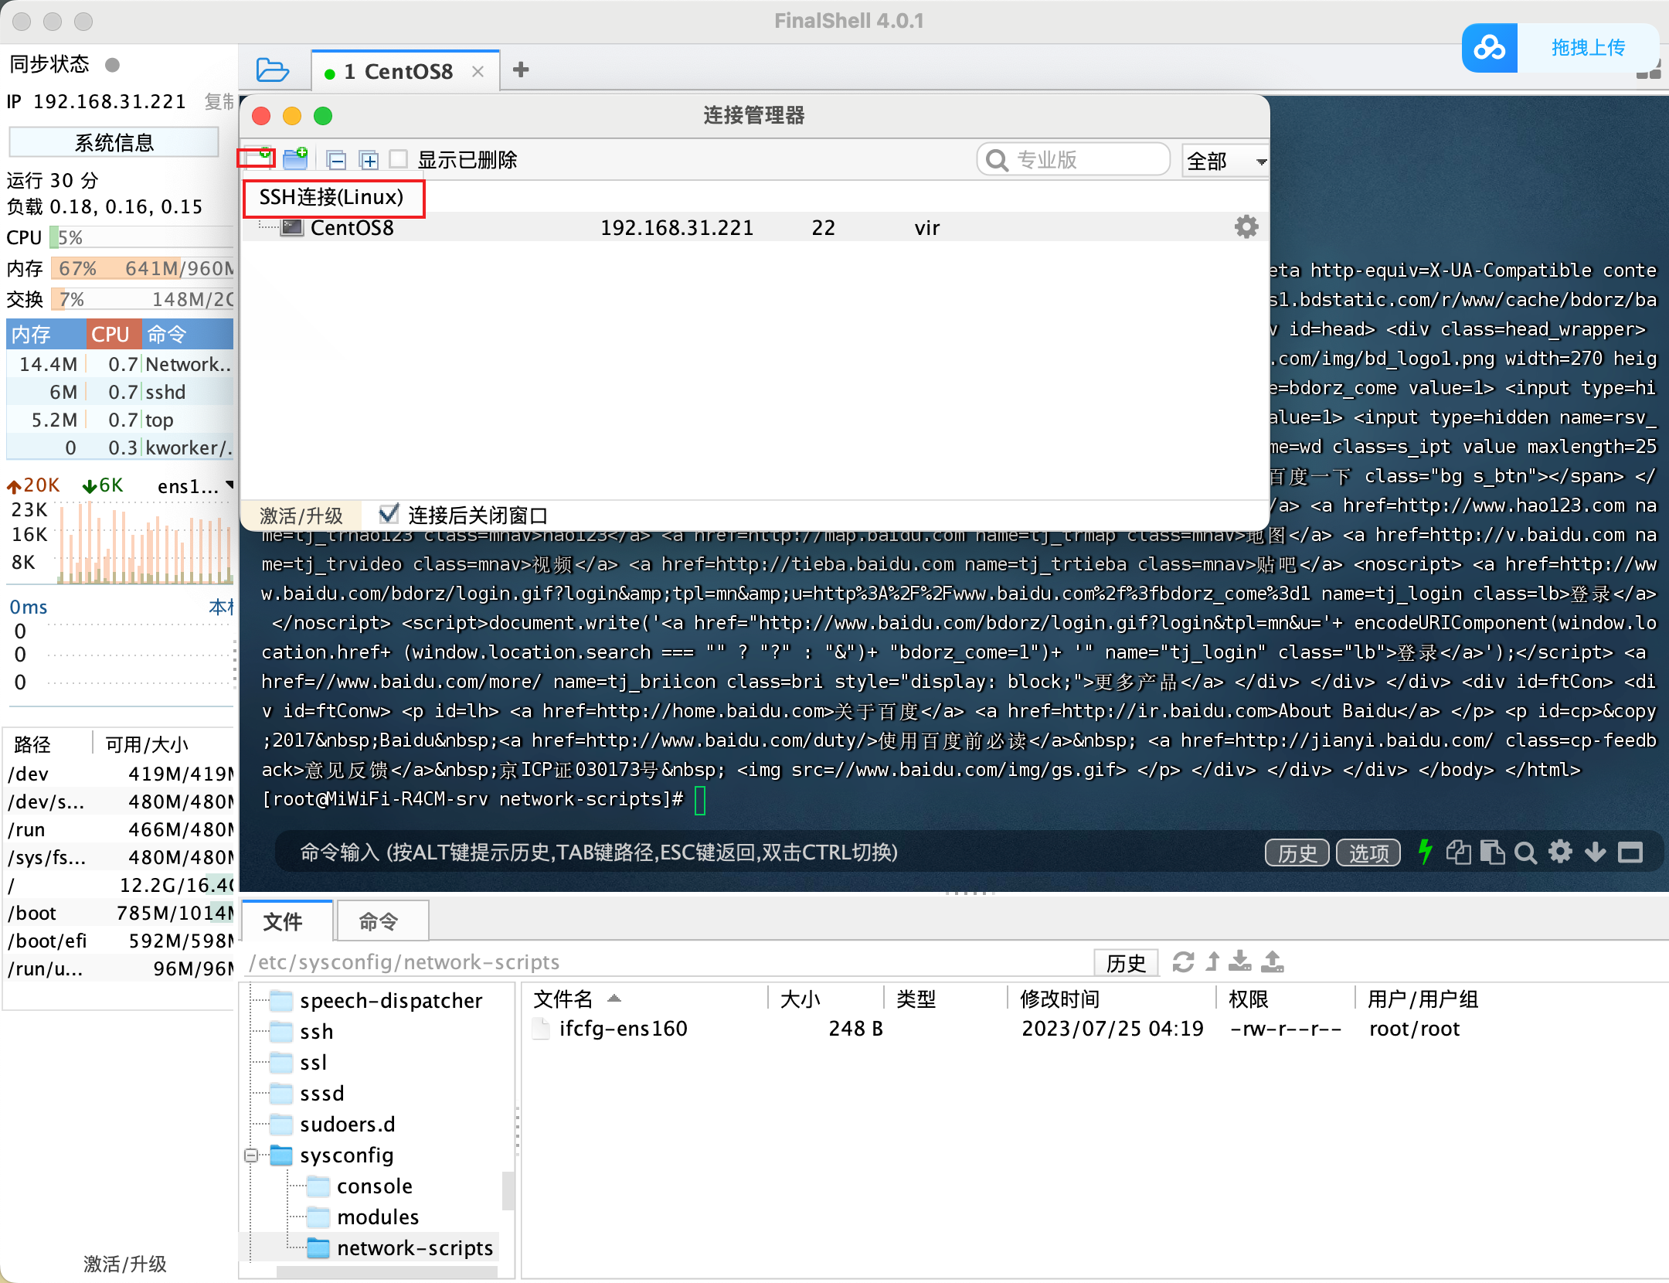This screenshot has height=1283, width=1669.
Task: Enable the 显示已删除 checkbox
Action: [x=399, y=159]
